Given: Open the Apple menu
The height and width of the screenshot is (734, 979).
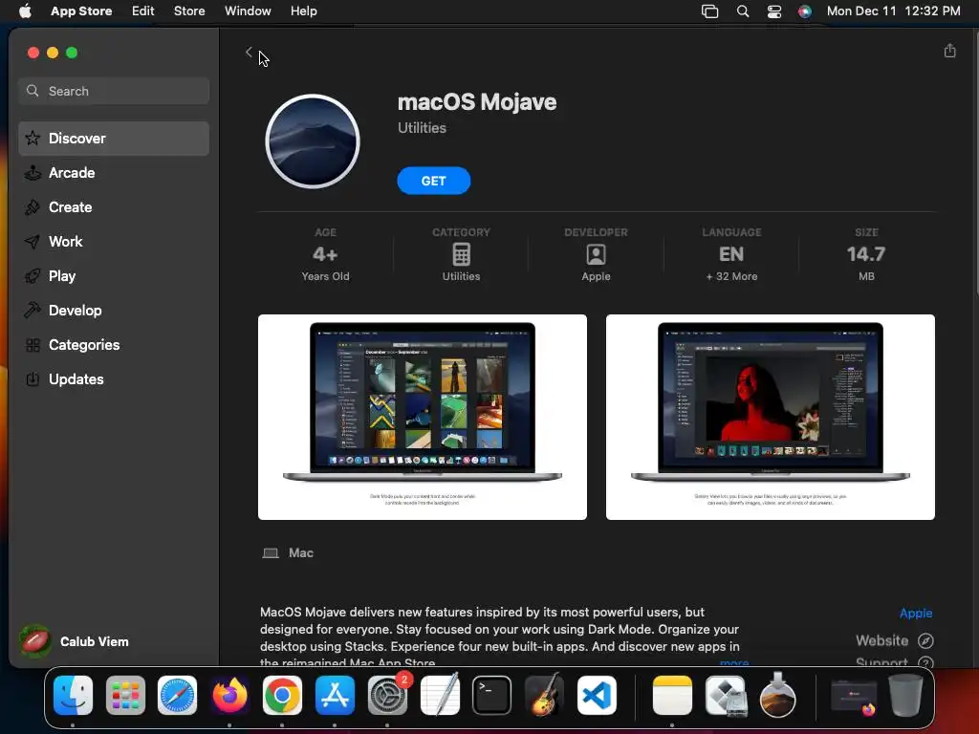Looking at the screenshot, I should tap(25, 11).
